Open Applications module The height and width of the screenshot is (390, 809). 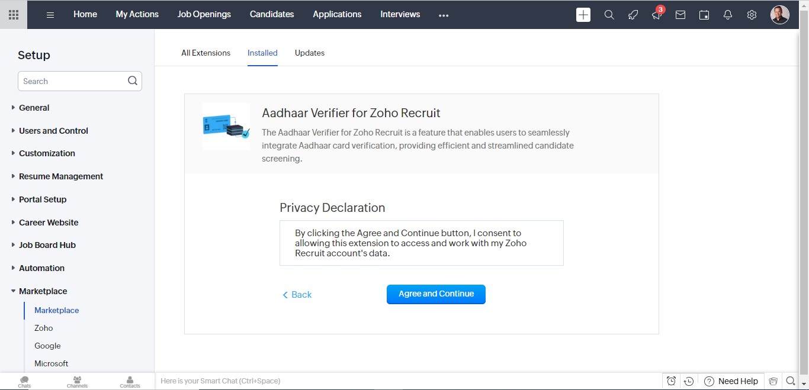pyautogui.click(x=337, y=14)
